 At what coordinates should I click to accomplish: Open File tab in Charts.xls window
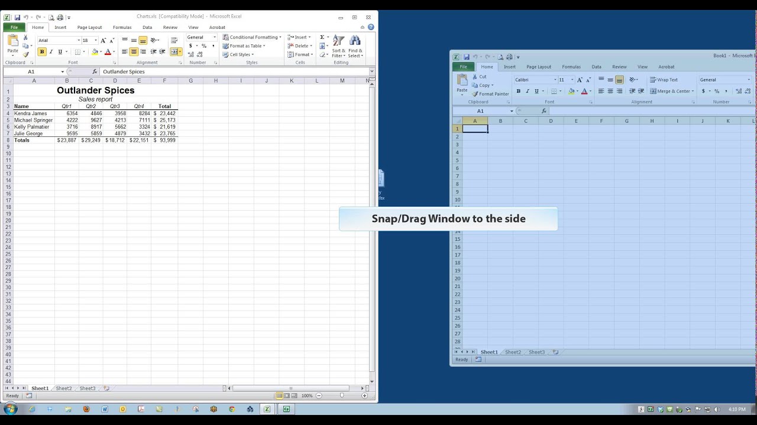(14, 27)
